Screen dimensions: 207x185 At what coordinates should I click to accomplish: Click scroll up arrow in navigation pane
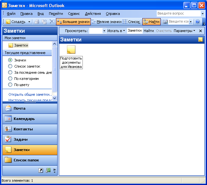pos(55,44)
